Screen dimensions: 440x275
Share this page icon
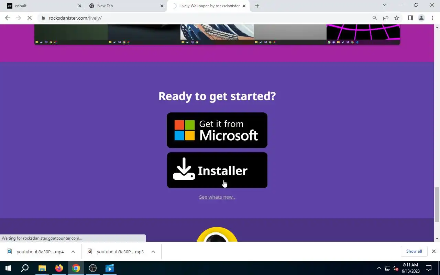point(386,18)
